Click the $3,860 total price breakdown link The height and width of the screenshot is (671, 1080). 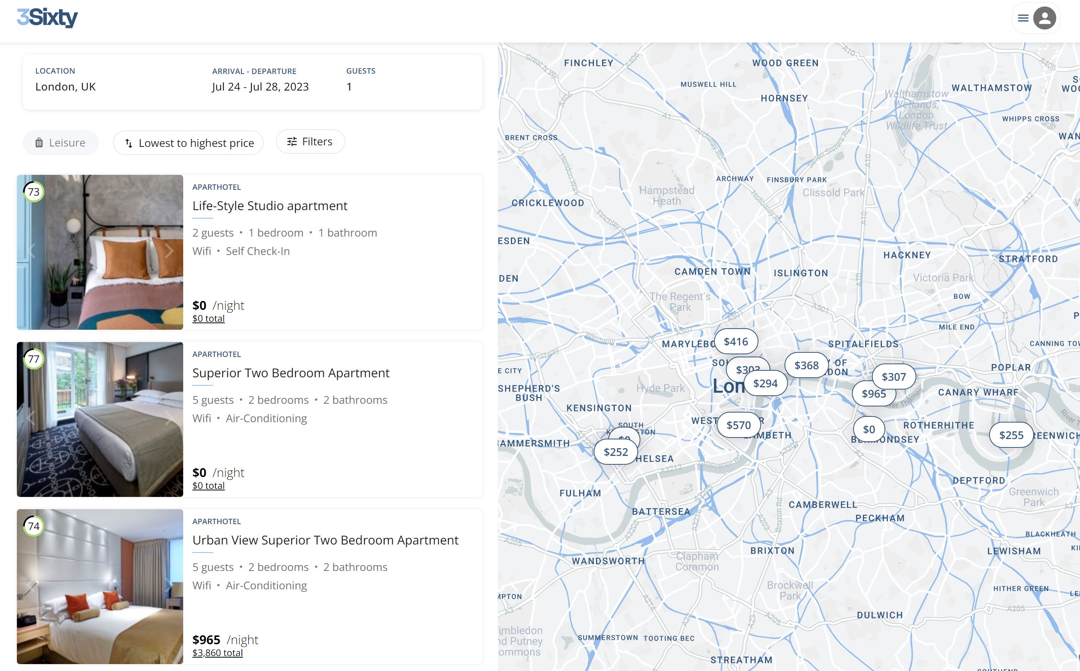pyautogui.click(x=217, y=653)
